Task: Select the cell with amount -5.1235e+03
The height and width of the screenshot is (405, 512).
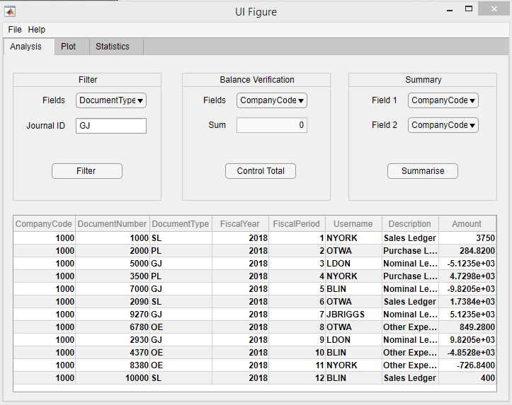Action: click(467, 264)
